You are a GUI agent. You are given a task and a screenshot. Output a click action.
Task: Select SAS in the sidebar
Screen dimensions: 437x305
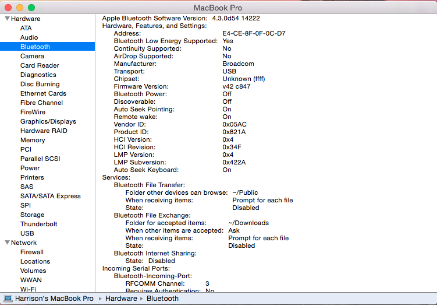click(x=27, y=187)
